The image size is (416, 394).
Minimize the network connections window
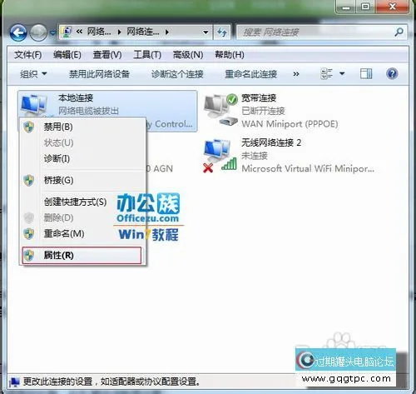pos(346,7)
